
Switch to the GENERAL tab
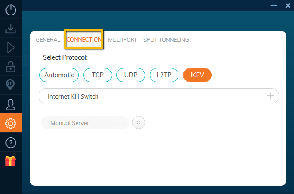48,40
